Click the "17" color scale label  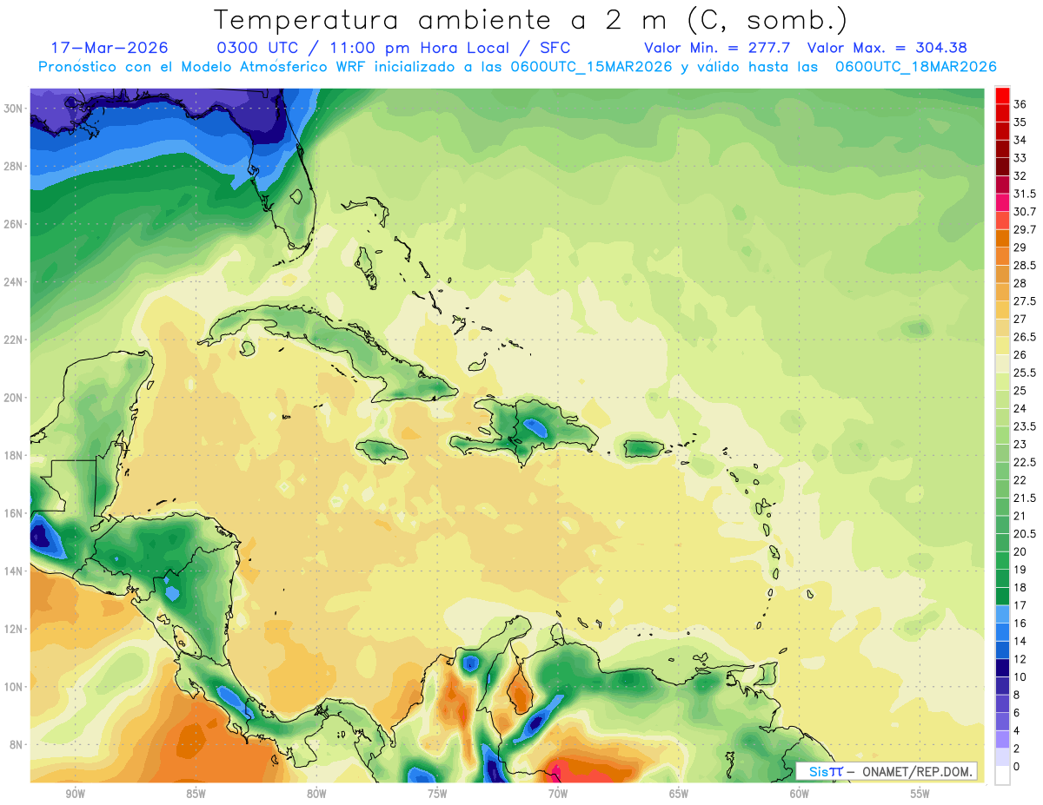[x=1020, y=605]
